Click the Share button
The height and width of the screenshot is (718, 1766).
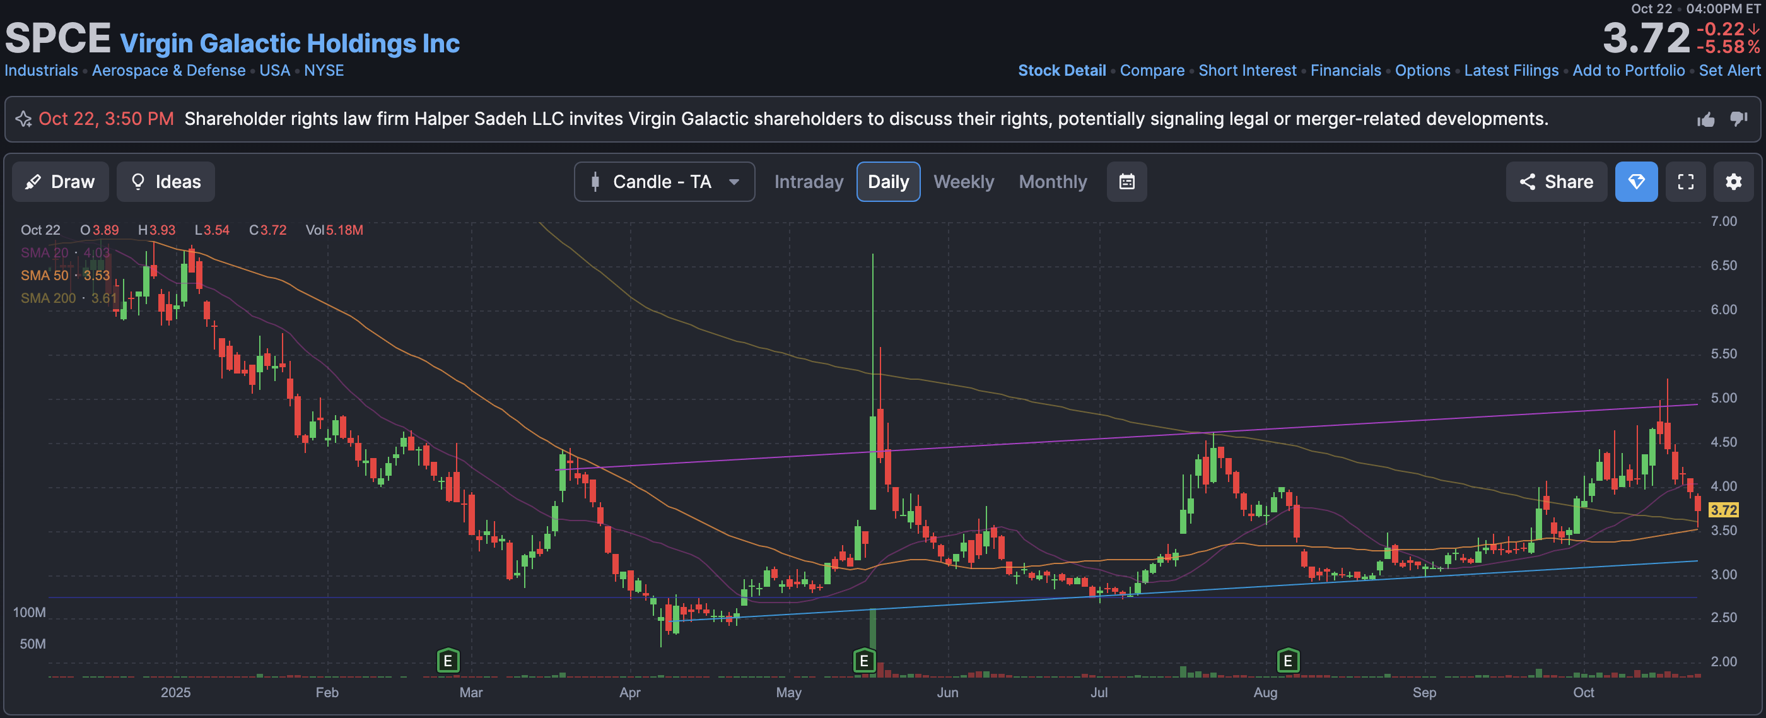pyautogui.click(x=1556, y=182)
